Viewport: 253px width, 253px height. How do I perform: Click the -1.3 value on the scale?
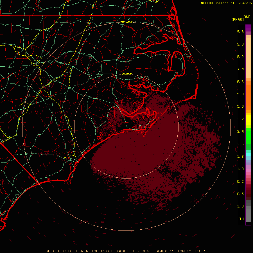239,206
